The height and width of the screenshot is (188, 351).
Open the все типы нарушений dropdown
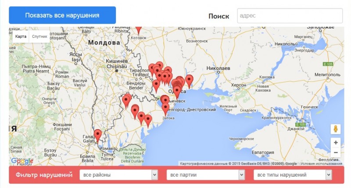coord(292,175)
